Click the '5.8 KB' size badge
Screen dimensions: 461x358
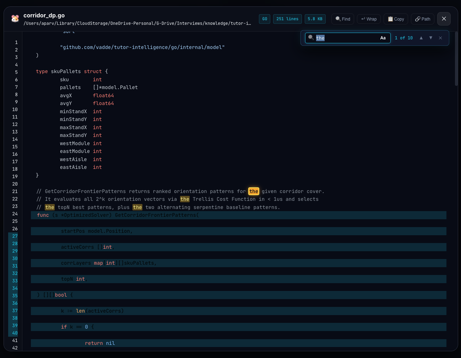(x=315, y=19)
